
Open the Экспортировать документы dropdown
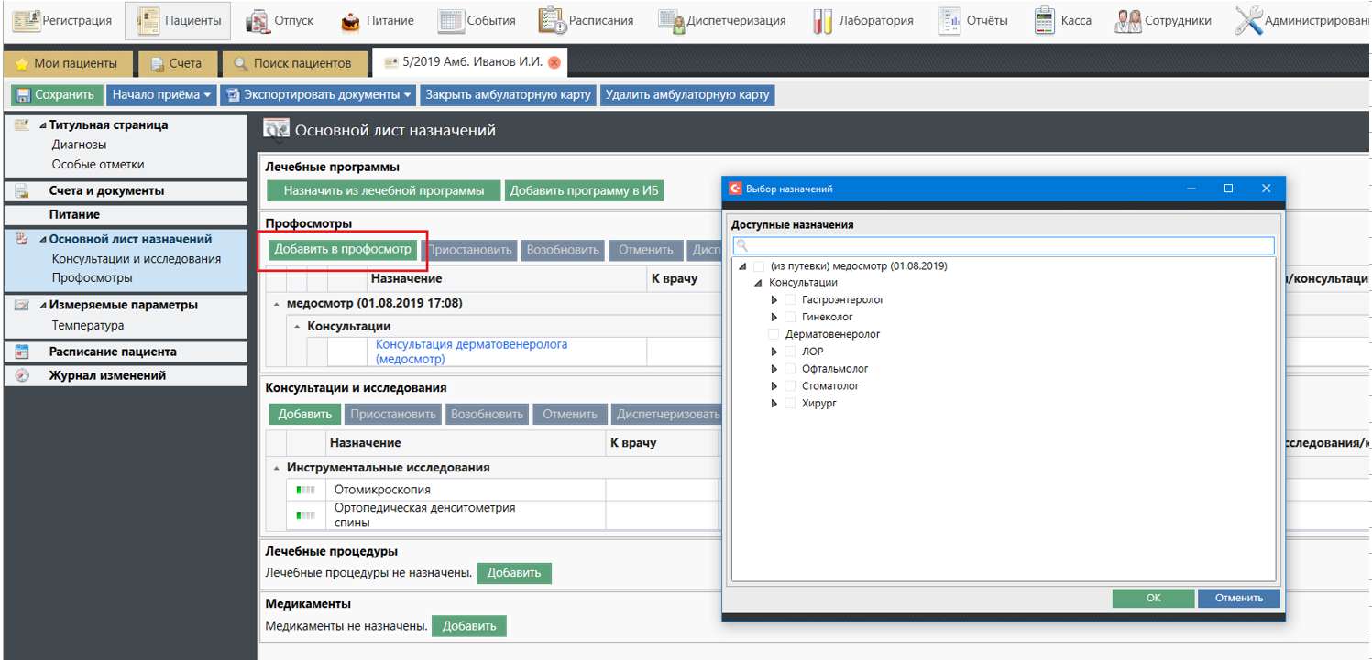tap(318, 95)
